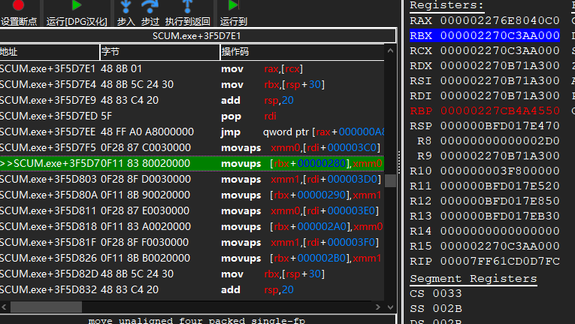Click the red Set Breakpoint (设置断点) icon
Screen dimensions: 575x324
18,6
